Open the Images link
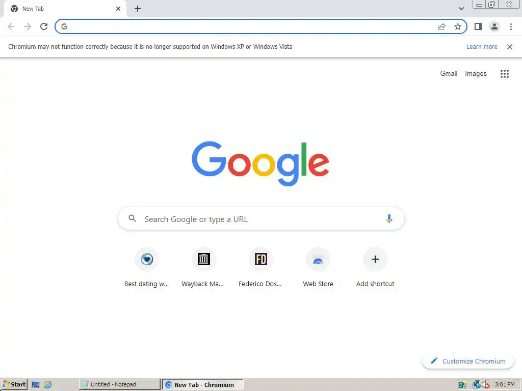 [x=476, y=73]
